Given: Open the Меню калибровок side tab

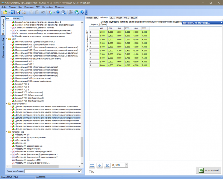Looking at the screenshot, I should (x=3, y=26).
